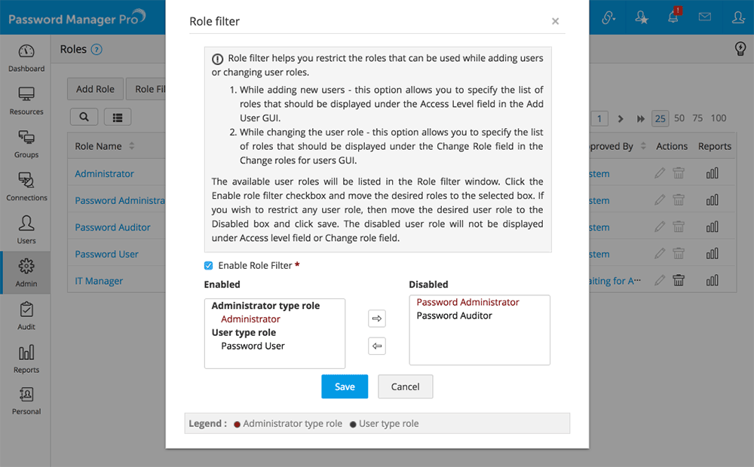Image resolution: width=754 pixels, height=467 pixels.
Task: View notifications via the bell icon
Action: pos(673,16)
